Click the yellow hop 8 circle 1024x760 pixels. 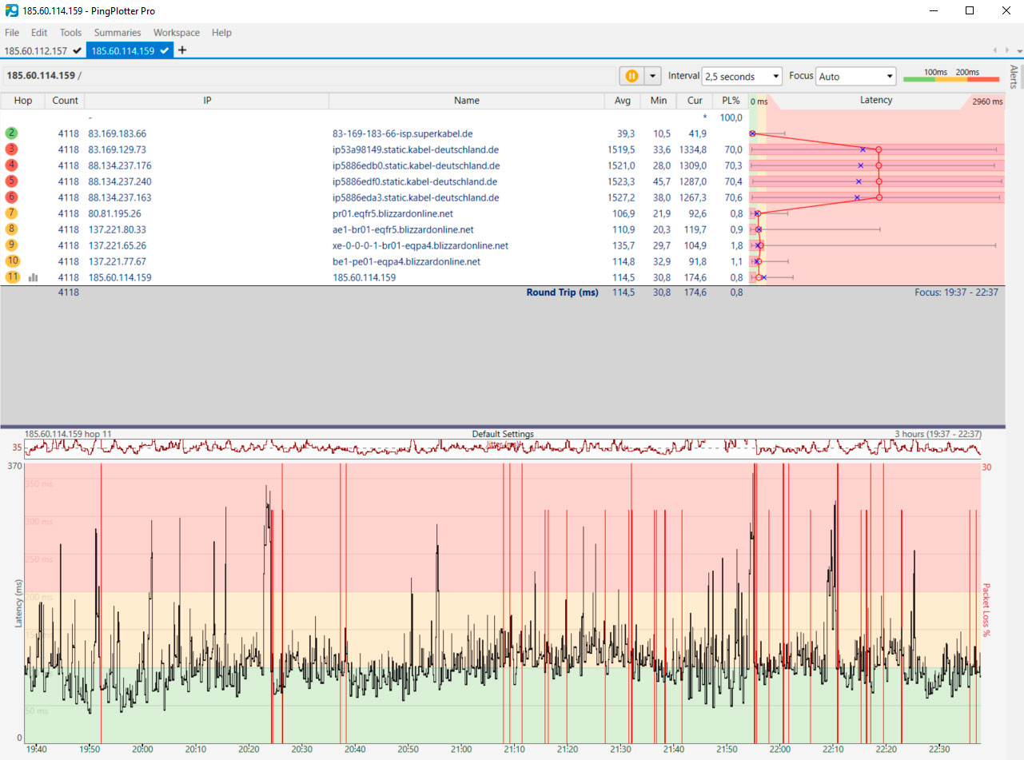(11, 229)
